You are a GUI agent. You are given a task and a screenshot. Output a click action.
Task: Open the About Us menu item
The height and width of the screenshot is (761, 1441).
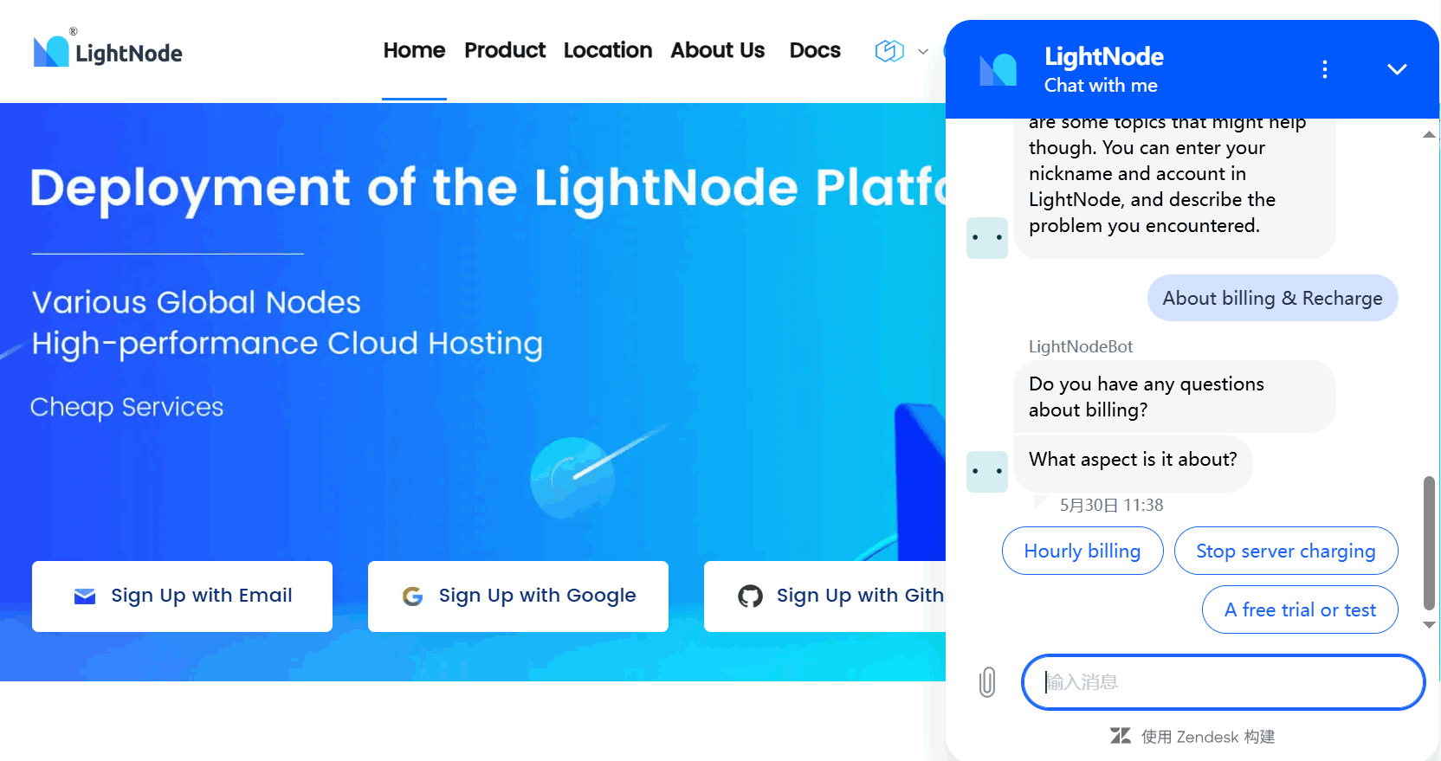coord(718,50)
